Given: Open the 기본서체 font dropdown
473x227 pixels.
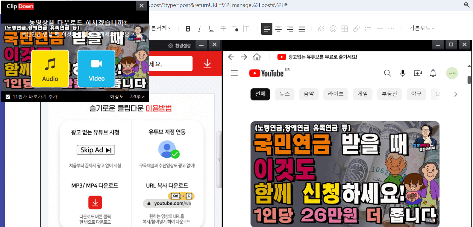Looking at the screenshot, I should (160, 28).
